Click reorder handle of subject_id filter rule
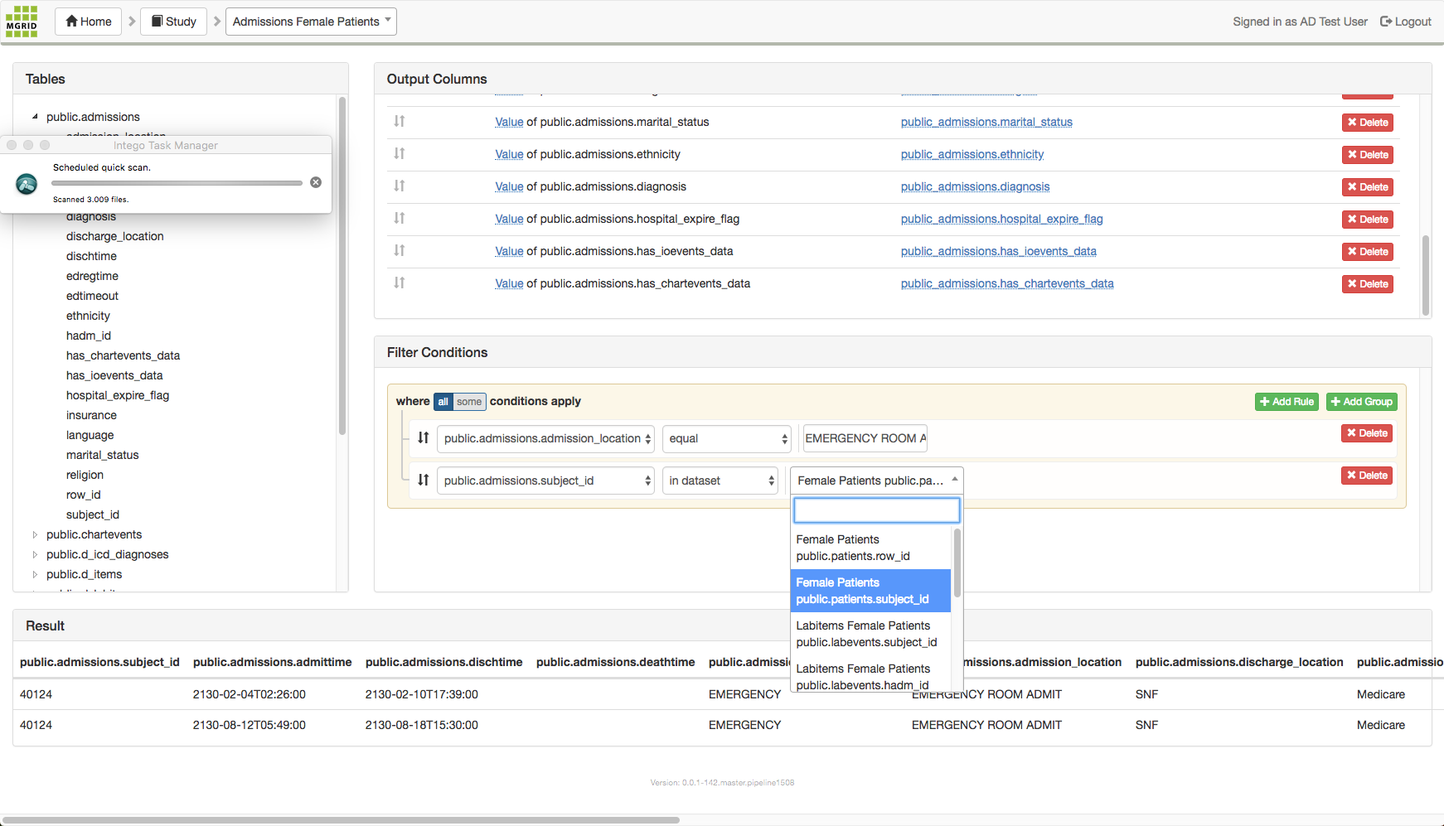1444x826 pixels. [x=424, y=480]
